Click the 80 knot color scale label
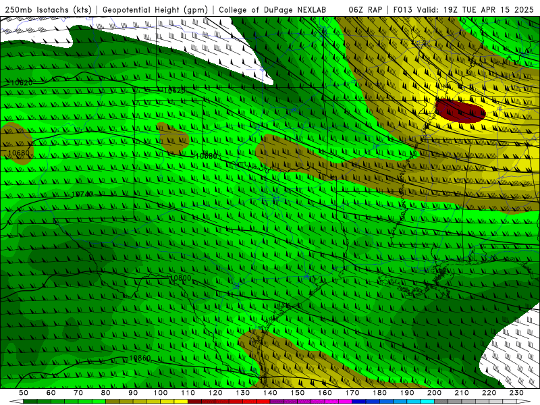The width and height of the screenshot is (540, 405). coord(106,393)
